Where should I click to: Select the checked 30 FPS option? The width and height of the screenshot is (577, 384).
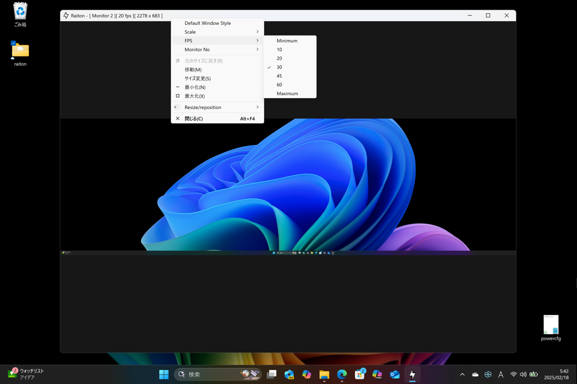[290, 67]
